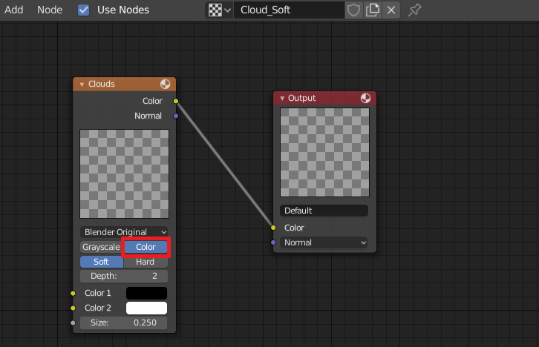
Task: Toggle preview sphere icon on the Output node
Action: [x=366, y=98]
